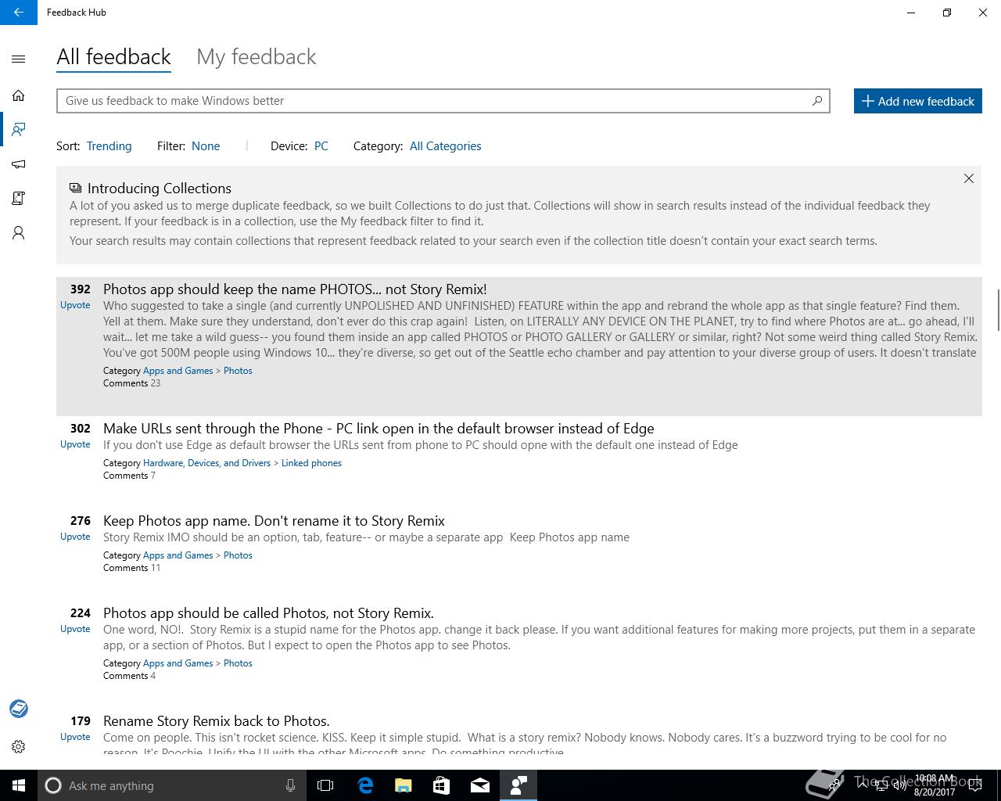The height and width of the screenshot is (801, 1001).
Task: Switch to My feedback tab
Action: (257, 57)
